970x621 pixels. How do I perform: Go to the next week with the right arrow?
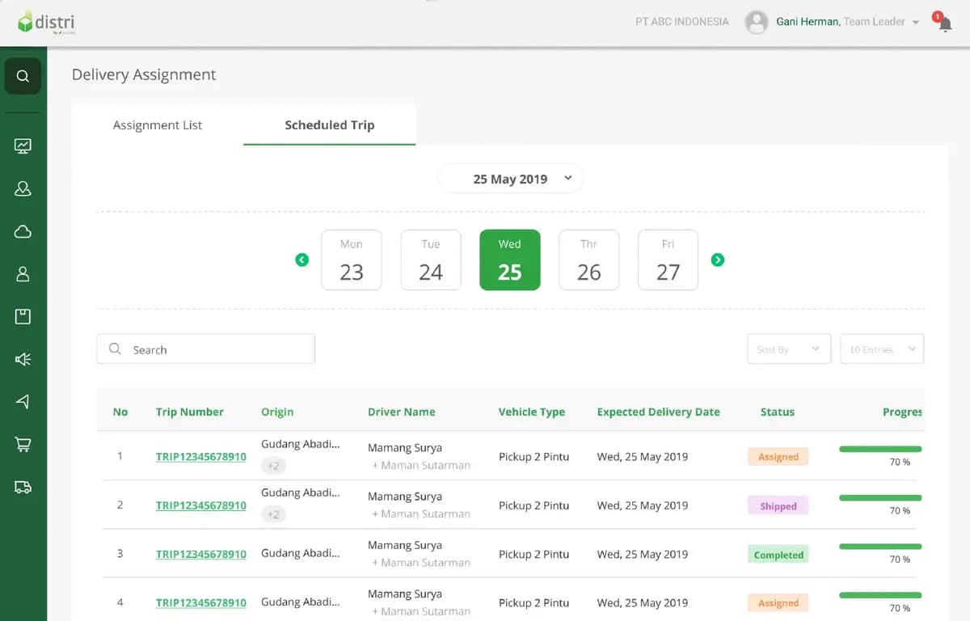click(x=718, y=260)
